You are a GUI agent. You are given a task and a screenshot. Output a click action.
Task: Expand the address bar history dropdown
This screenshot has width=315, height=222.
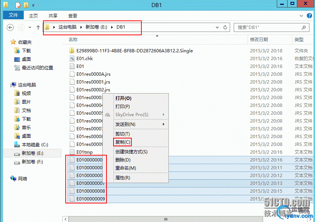coord(217,27)
